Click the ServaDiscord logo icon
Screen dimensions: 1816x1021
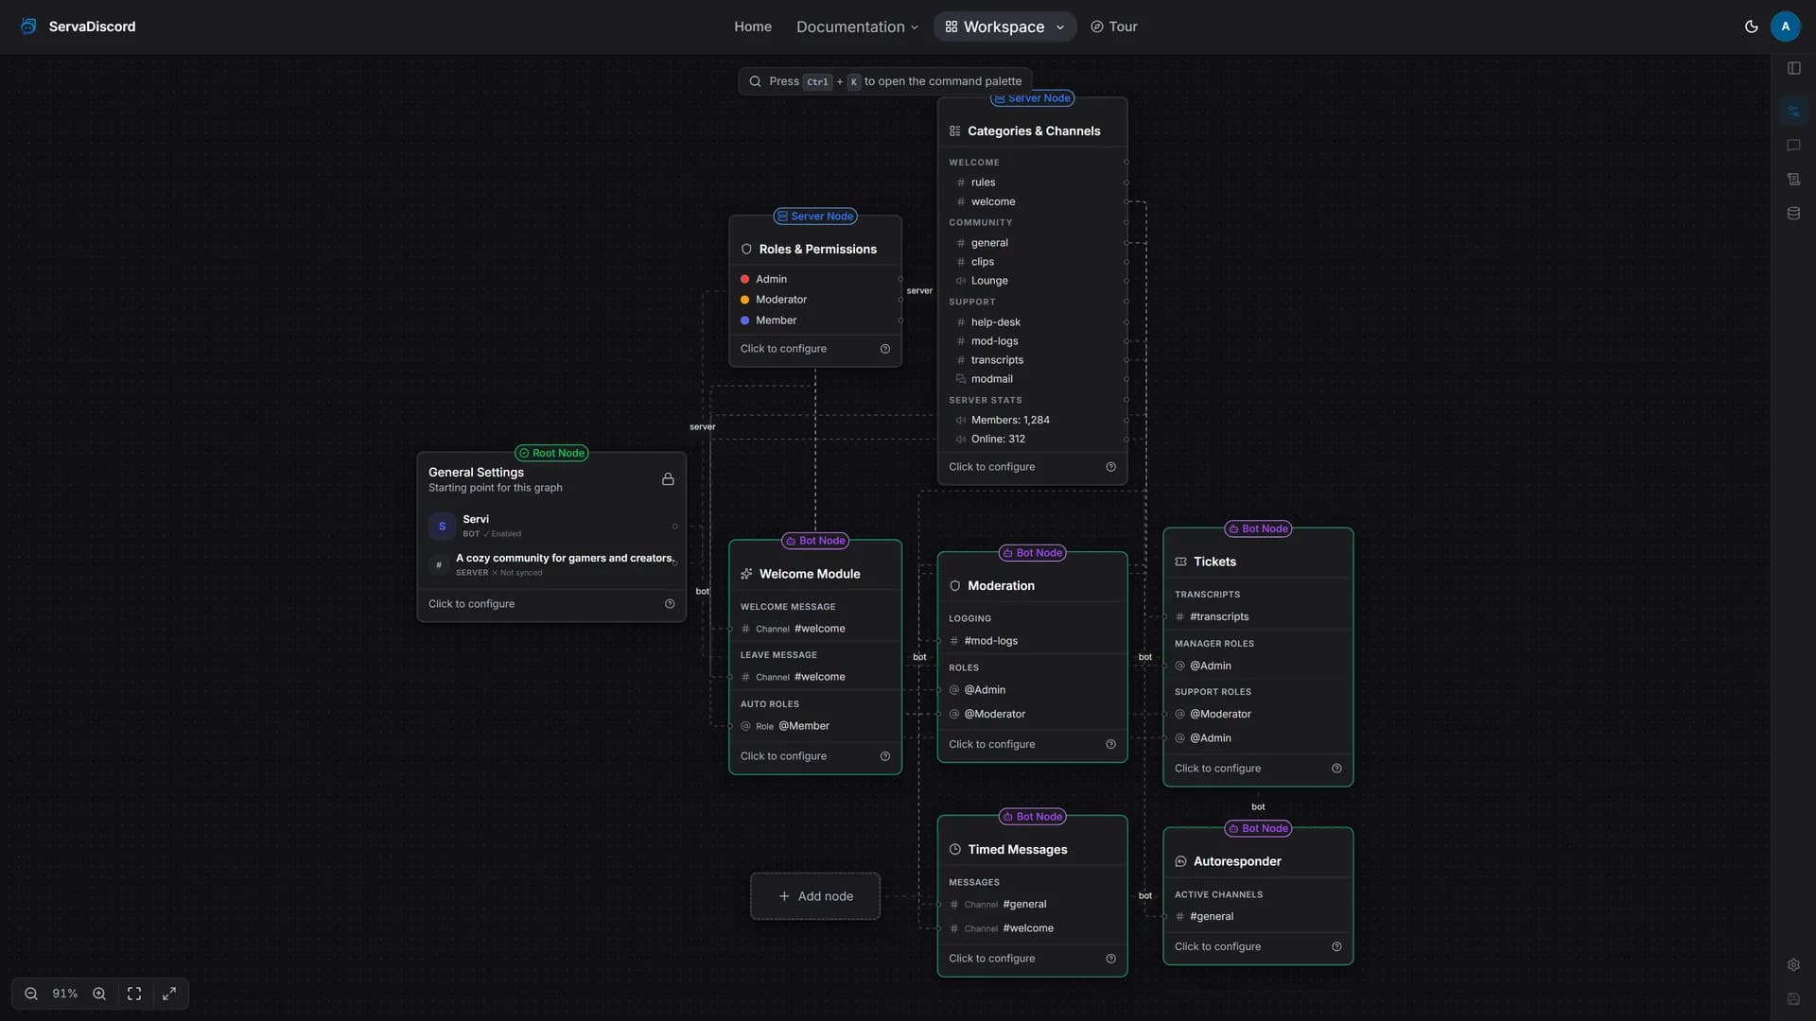28,26
